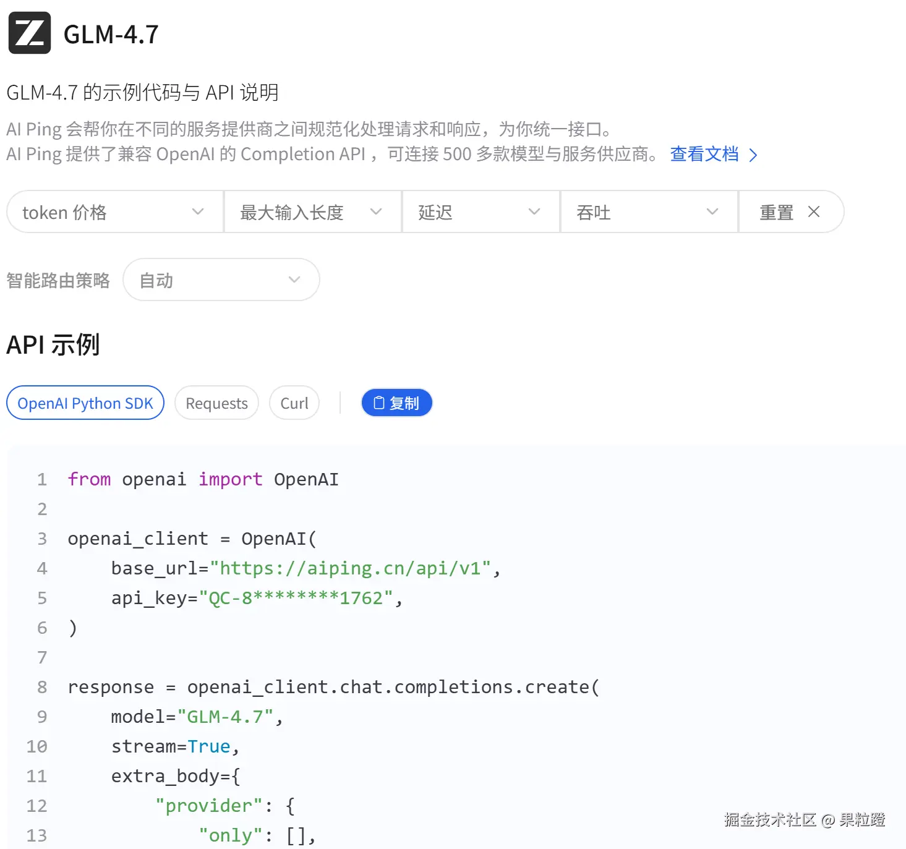The width and height of the screenshot is (906, 849).
Task: Click the 重置 reset button
Action: click(x=777, y=212)
